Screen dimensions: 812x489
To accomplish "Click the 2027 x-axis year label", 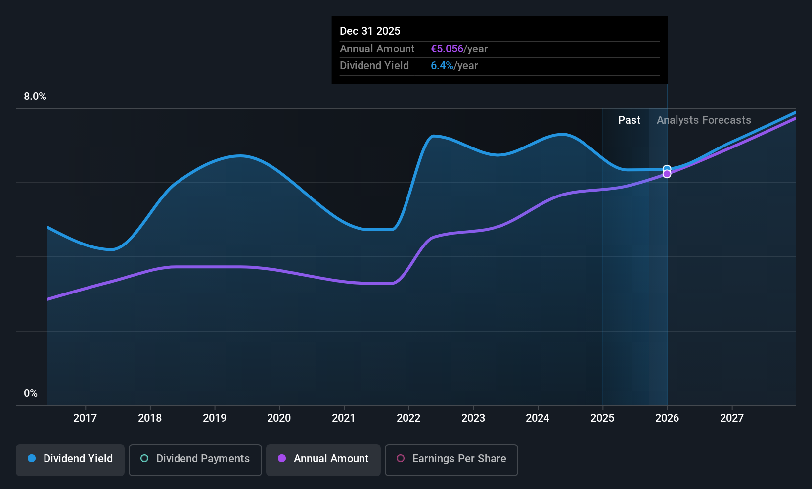I will (x=732, y=418).
